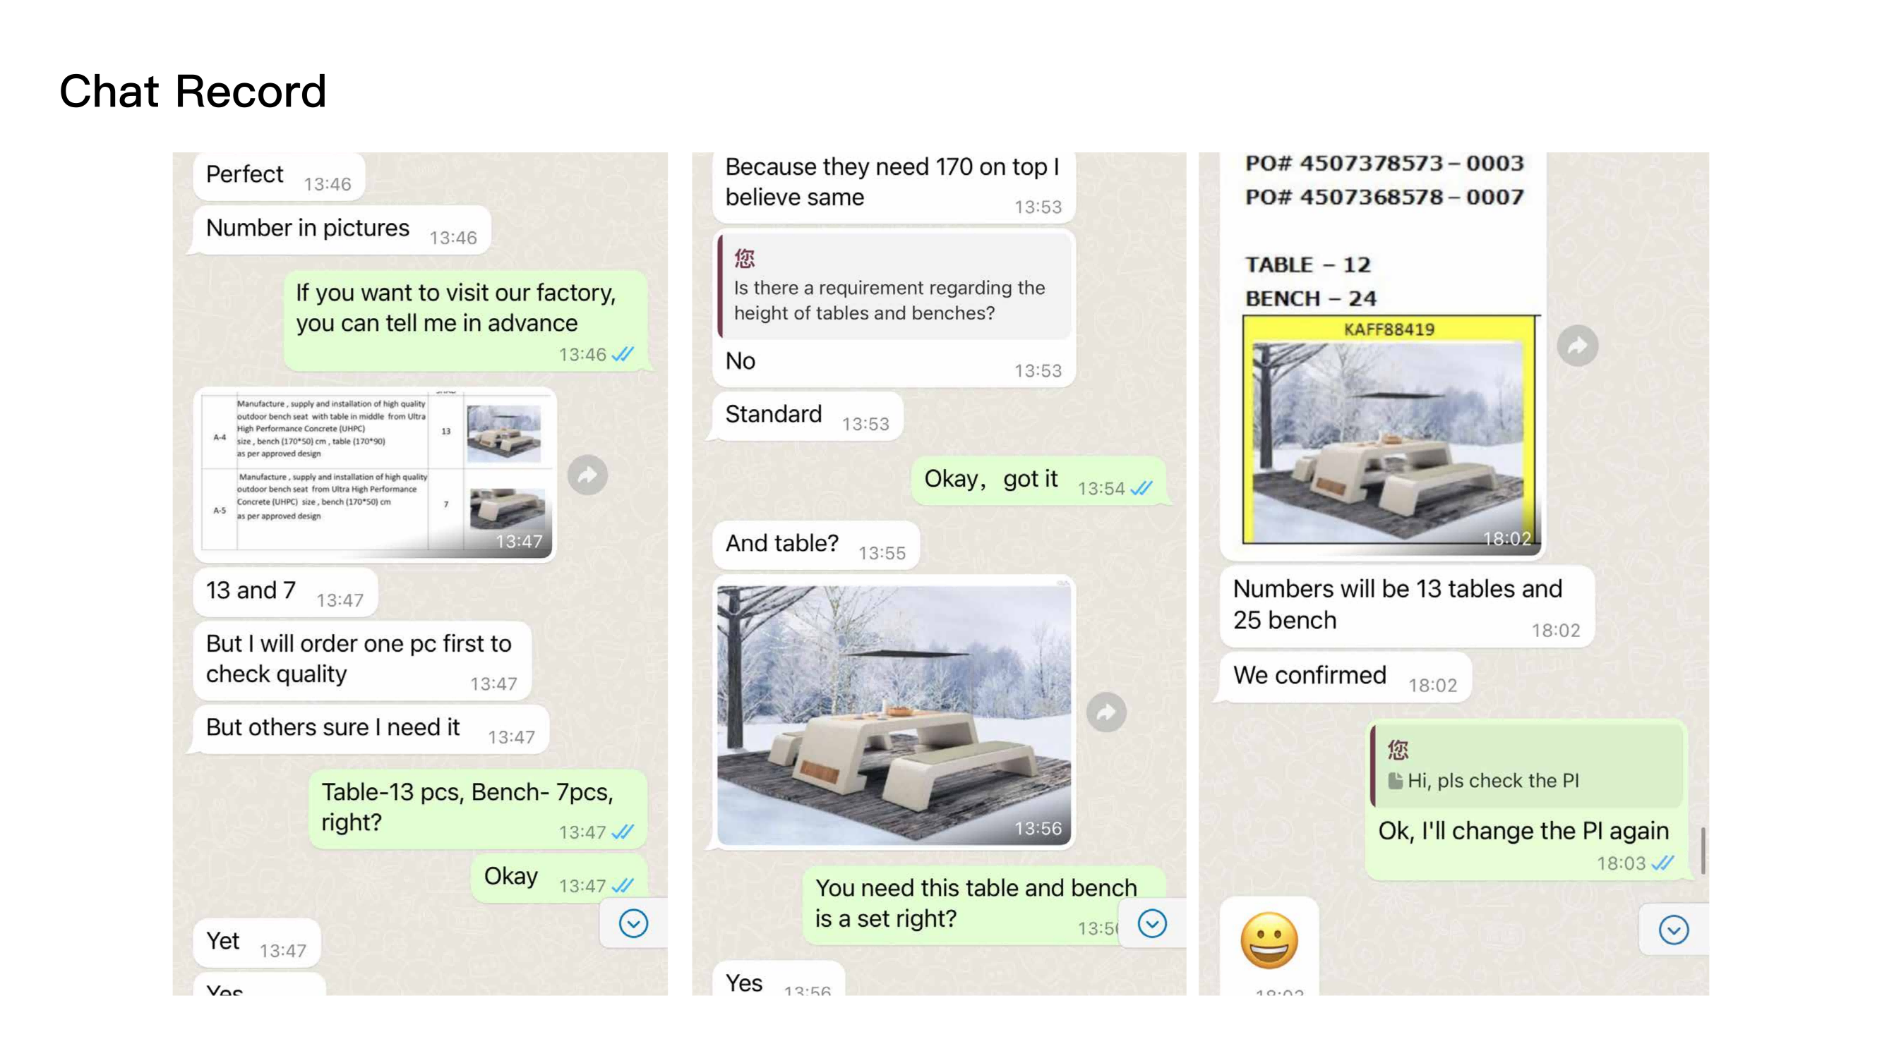This screenshot has height=1058, width=1882.
Task: Click right panel scrollbar handle
Action: (x=1703, y=851)
